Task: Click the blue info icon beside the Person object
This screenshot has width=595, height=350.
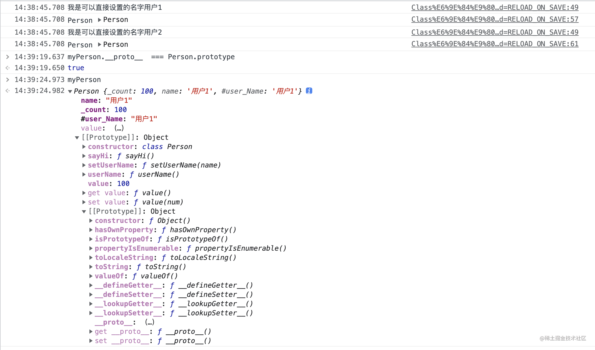Action: [x=309, y=91]
